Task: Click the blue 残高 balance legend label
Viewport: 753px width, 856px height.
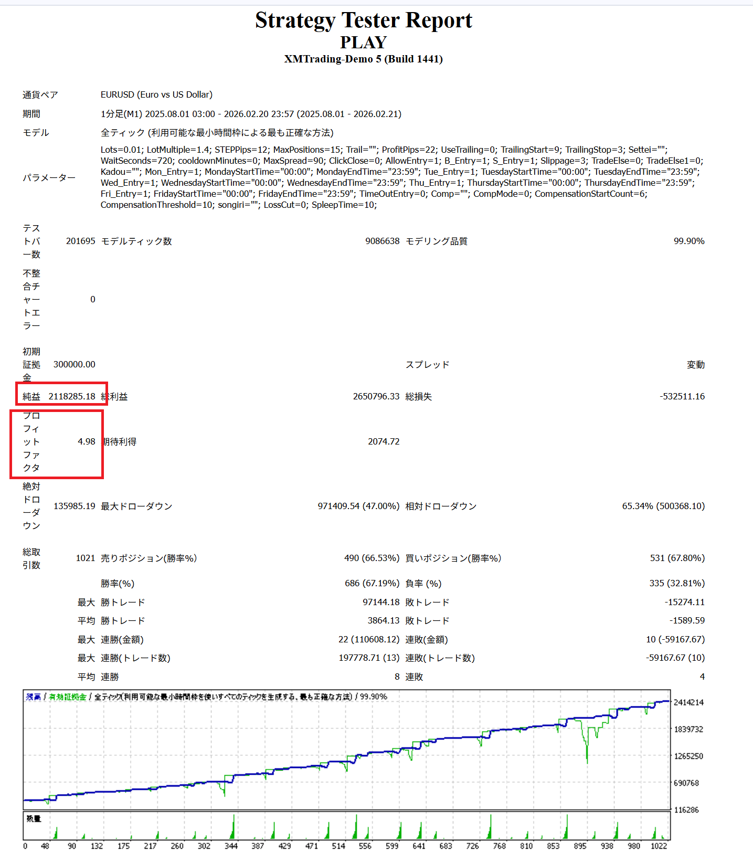Action: click(x=34, y=697)
